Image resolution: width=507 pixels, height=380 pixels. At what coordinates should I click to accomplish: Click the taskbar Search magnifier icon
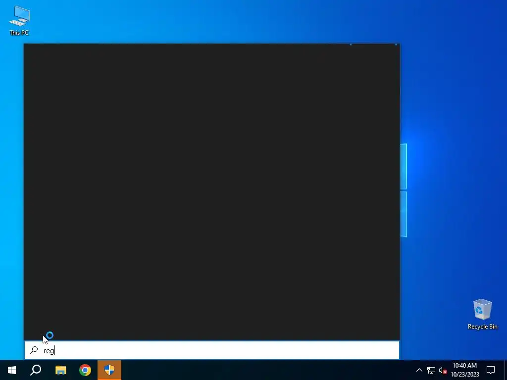(x=36, y=370)
